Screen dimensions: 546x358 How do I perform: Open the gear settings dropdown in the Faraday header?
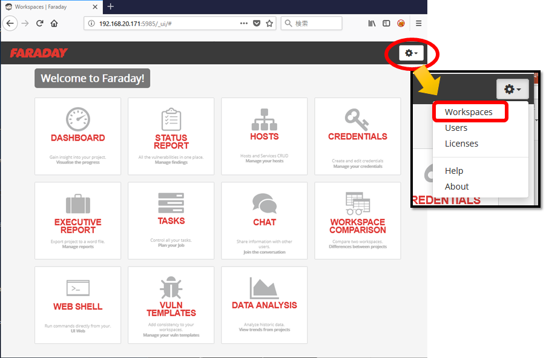click(x=411, y=53)
